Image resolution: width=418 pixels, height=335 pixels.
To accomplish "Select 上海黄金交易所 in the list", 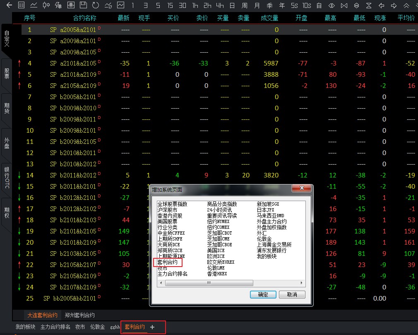I will pyautogui.click(x=274, y=245).
